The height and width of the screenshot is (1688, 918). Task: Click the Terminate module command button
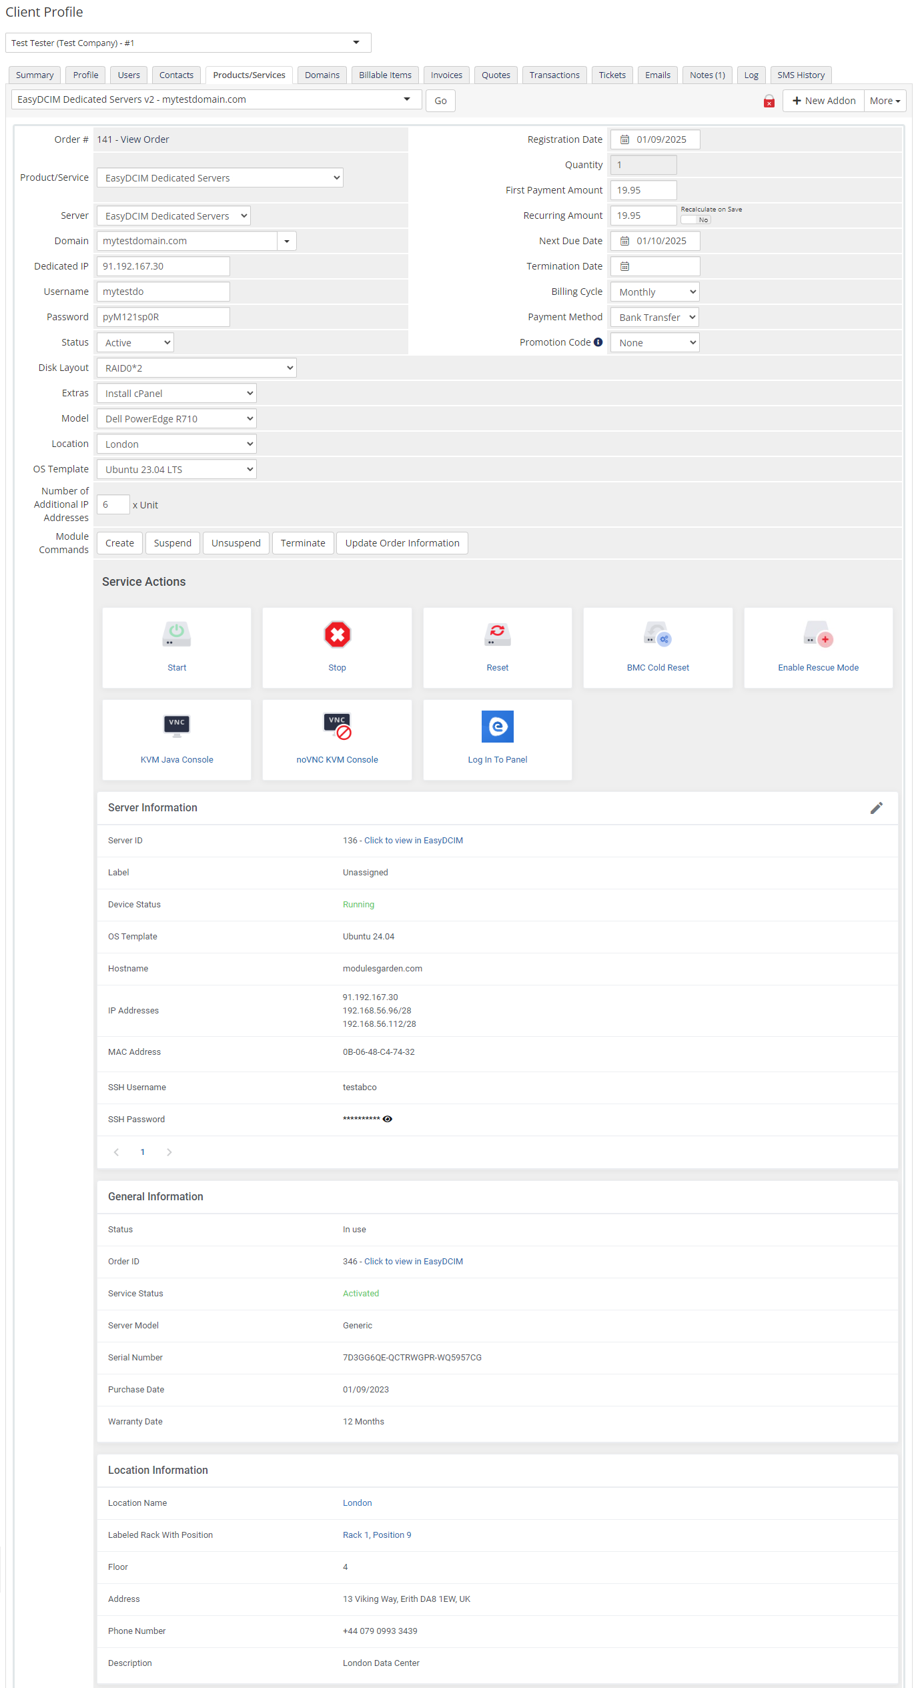[x=303, y=543]
